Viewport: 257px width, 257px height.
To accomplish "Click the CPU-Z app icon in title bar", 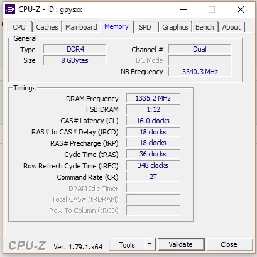I will pos(10,9).
